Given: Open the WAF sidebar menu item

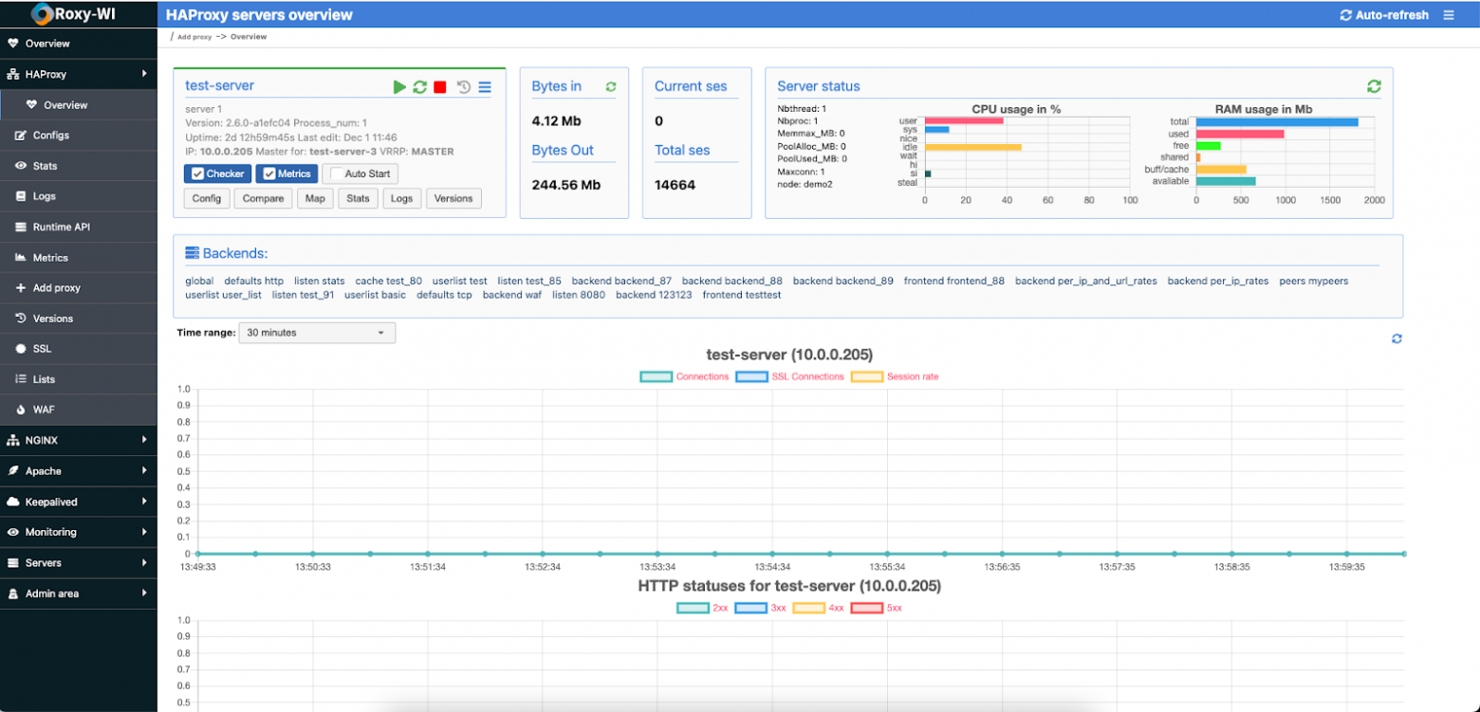Looking at the screenshot, I should click(x=42, y=410).
